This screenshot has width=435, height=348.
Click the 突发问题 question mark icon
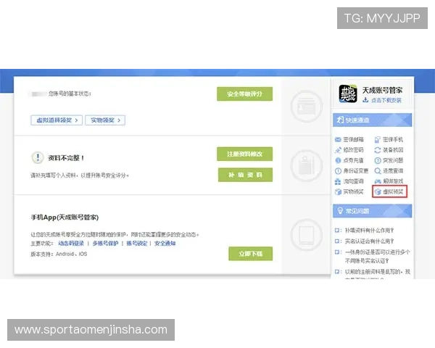[x=378, y=160]
